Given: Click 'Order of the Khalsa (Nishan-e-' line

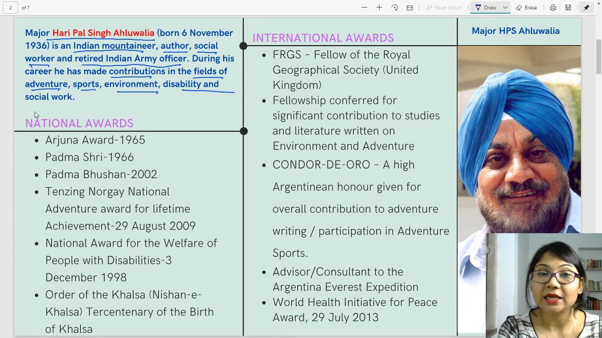Looking at the screenshot, I should (x=123, y=295).
